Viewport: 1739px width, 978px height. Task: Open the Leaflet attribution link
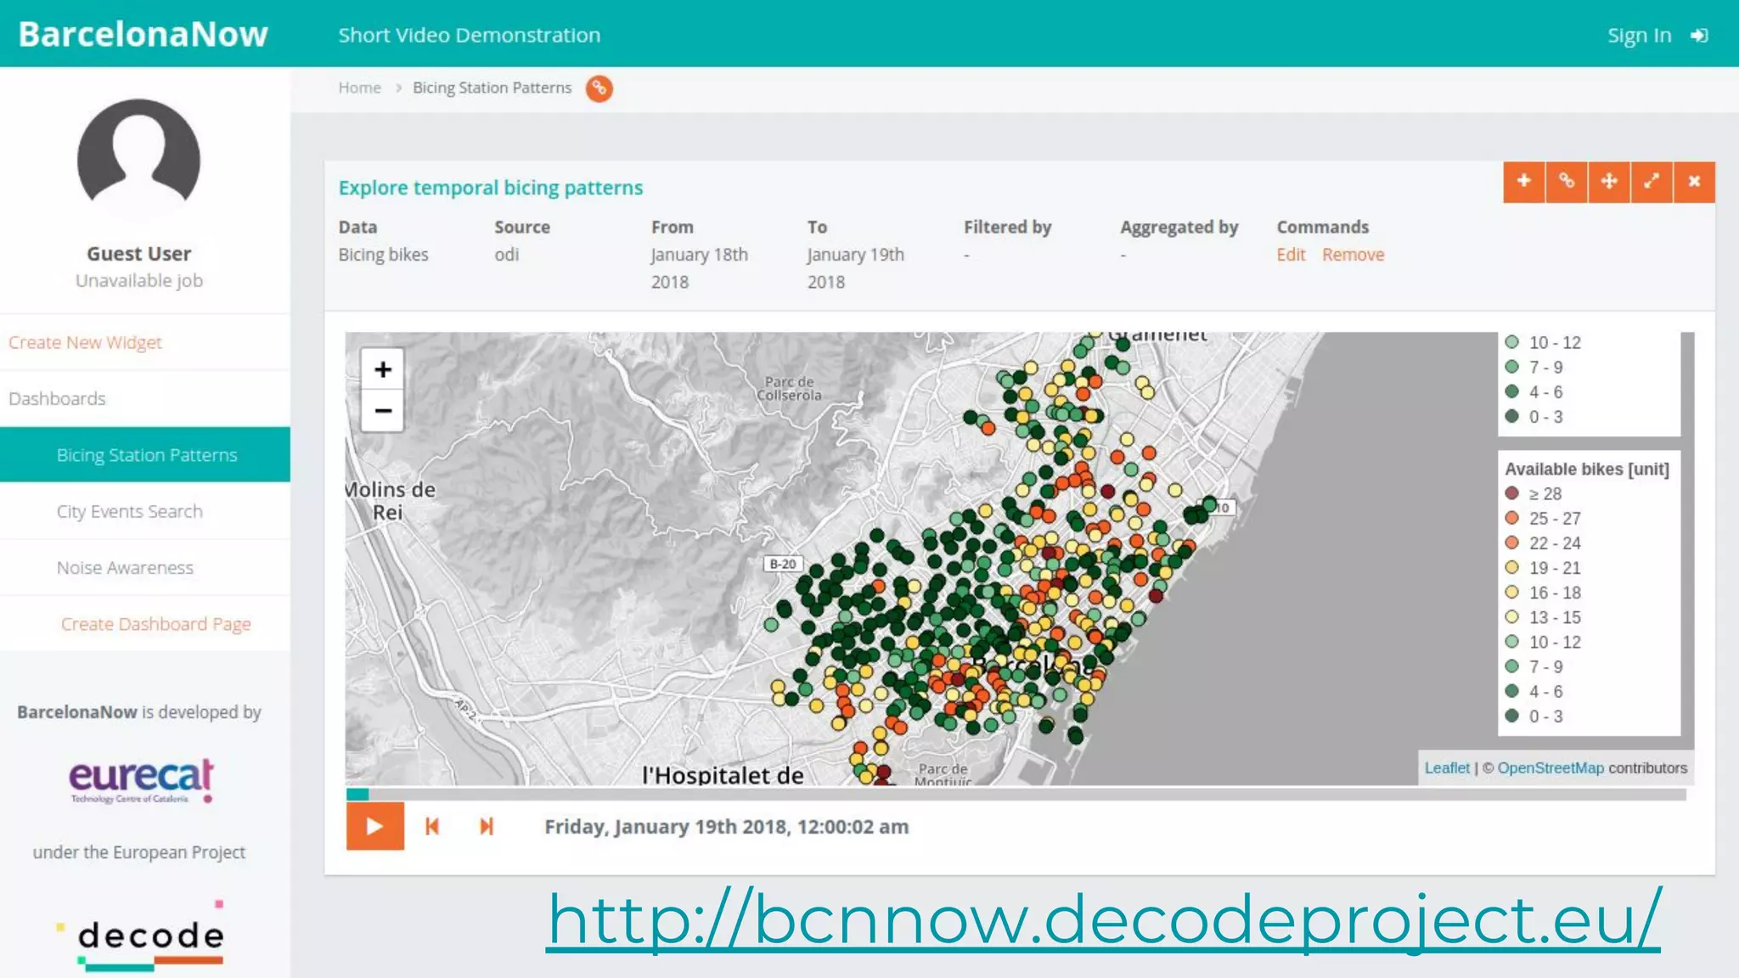tap(1447, 767)
